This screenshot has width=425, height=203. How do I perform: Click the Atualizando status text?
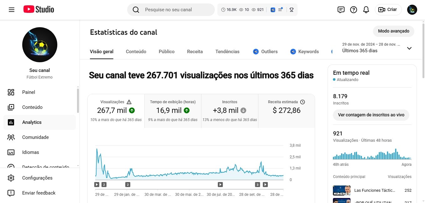tap(348, 80)
